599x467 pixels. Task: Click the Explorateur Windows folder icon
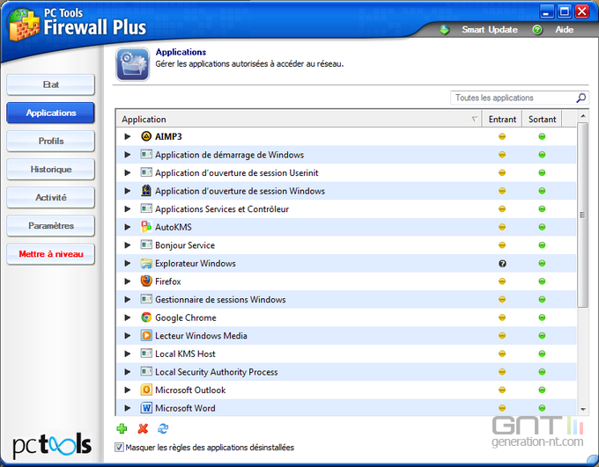click(x=146, y=263)
